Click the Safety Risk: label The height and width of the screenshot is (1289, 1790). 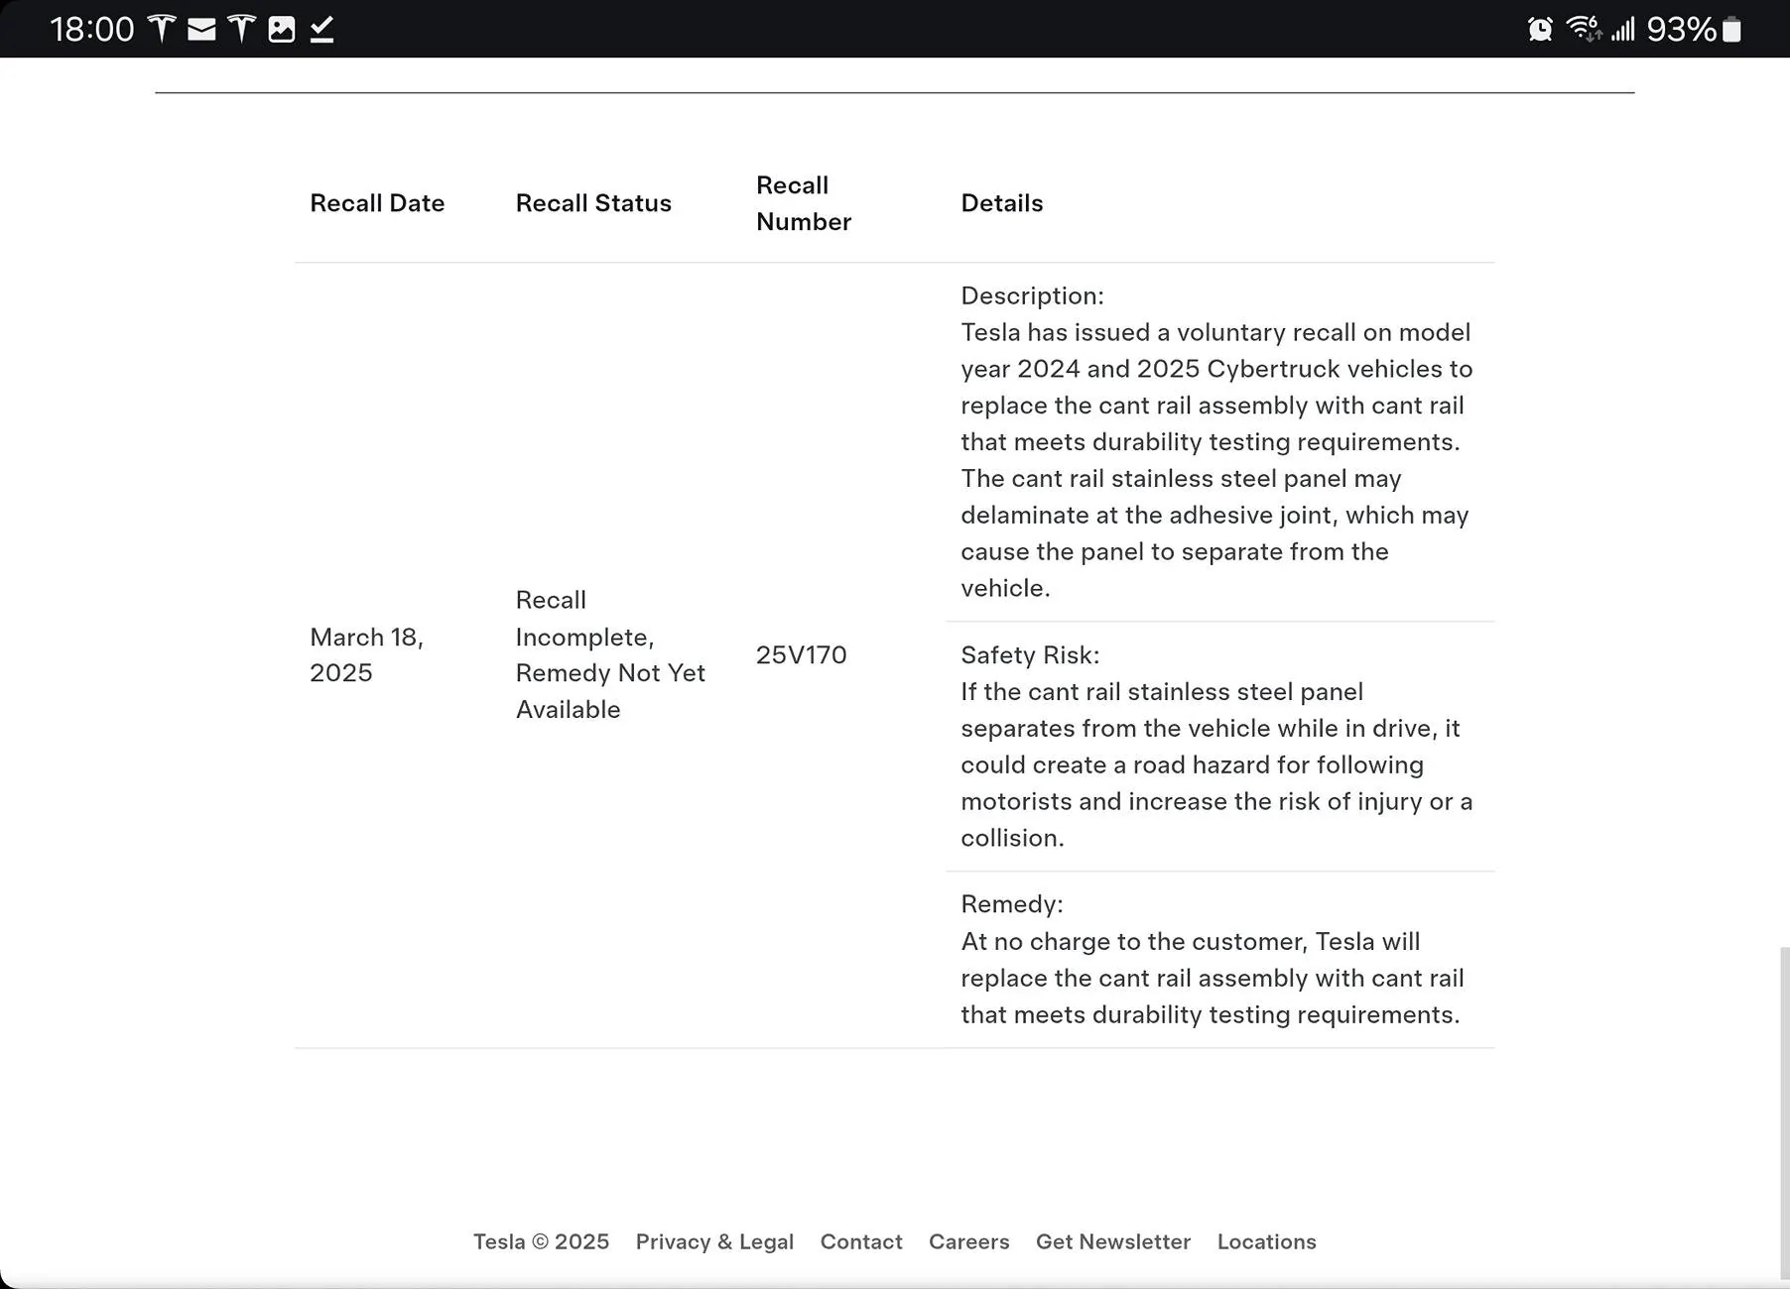click(x=1030, y=654)
